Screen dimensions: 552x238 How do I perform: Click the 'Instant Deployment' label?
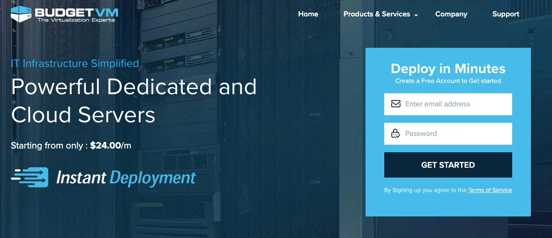coord(126,178)
